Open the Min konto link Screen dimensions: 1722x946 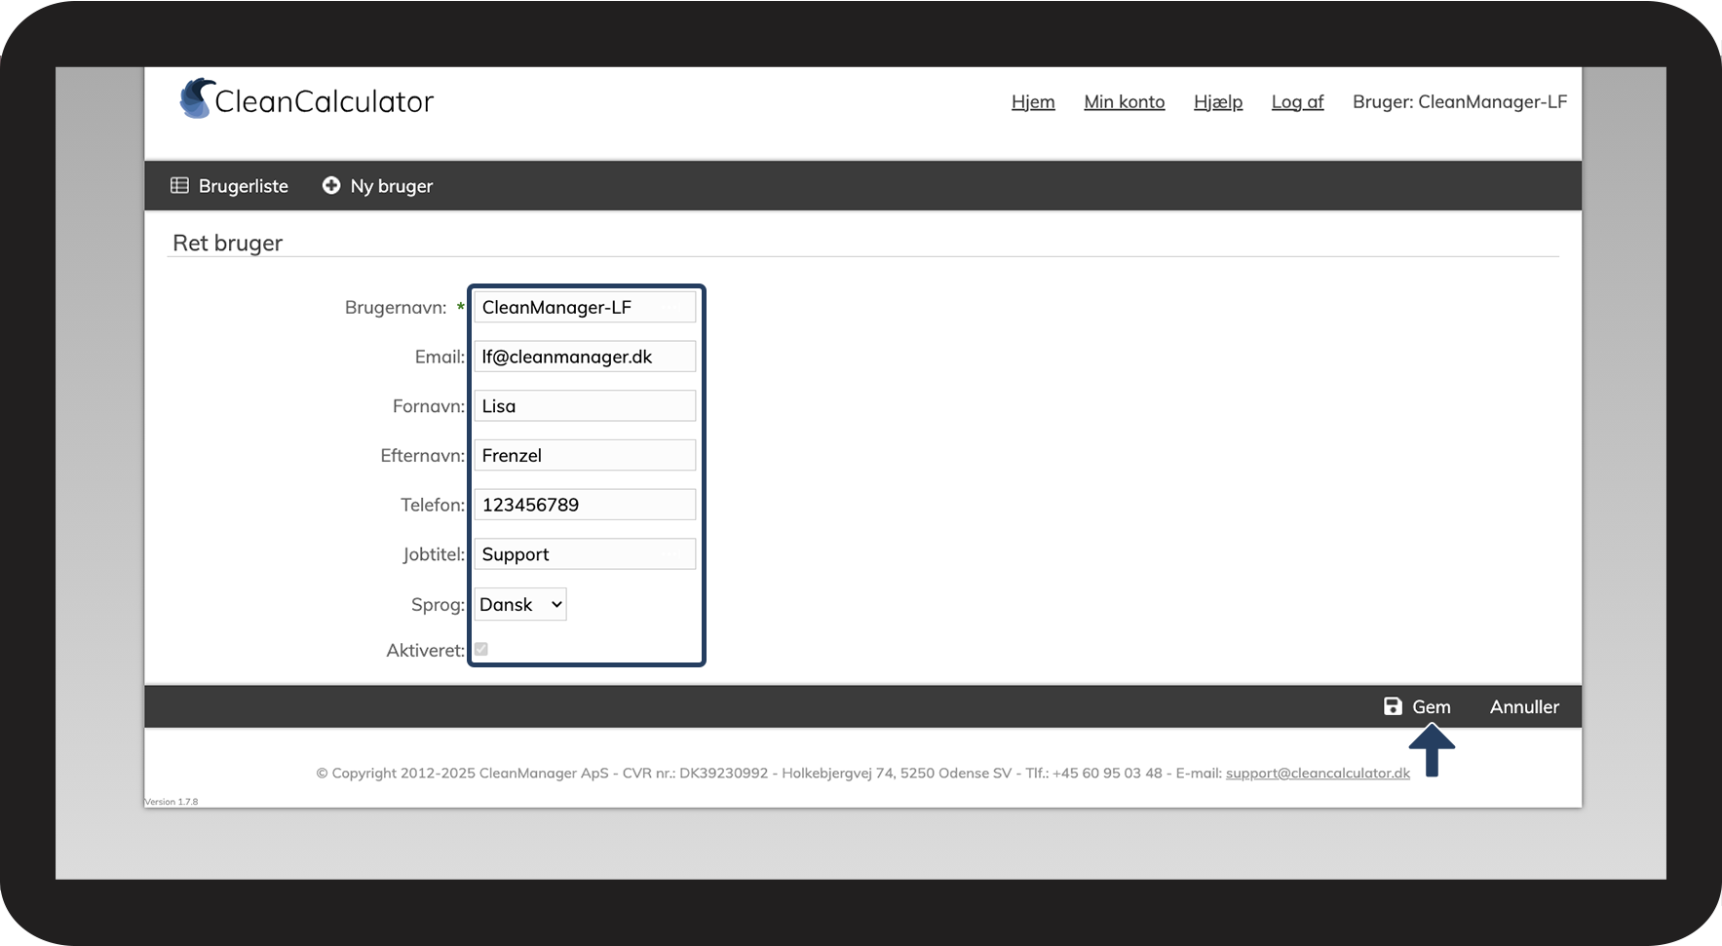[x=1124, y=102]
